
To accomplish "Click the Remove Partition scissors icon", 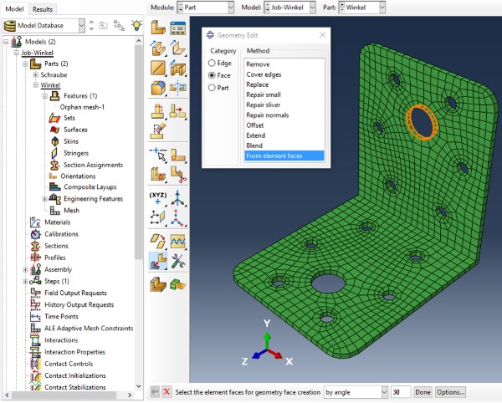I will (178, 174).
